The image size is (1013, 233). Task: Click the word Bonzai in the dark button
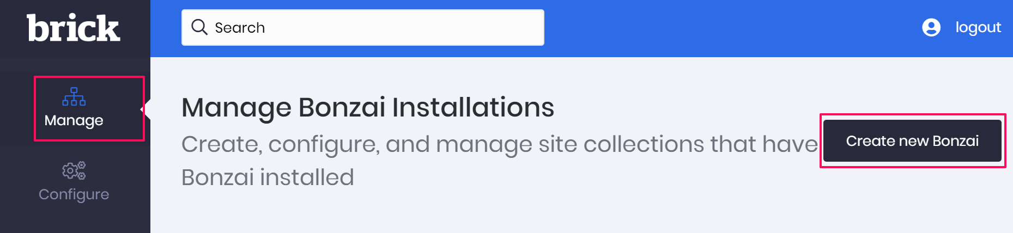(956, 141)
